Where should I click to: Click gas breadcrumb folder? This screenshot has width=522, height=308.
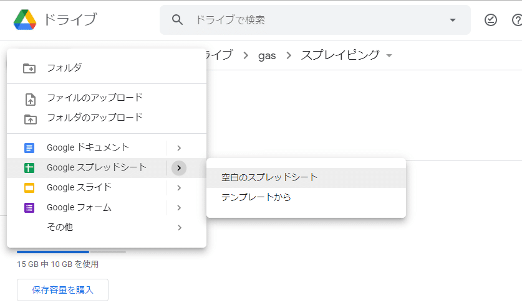click(x=267, y=55)
